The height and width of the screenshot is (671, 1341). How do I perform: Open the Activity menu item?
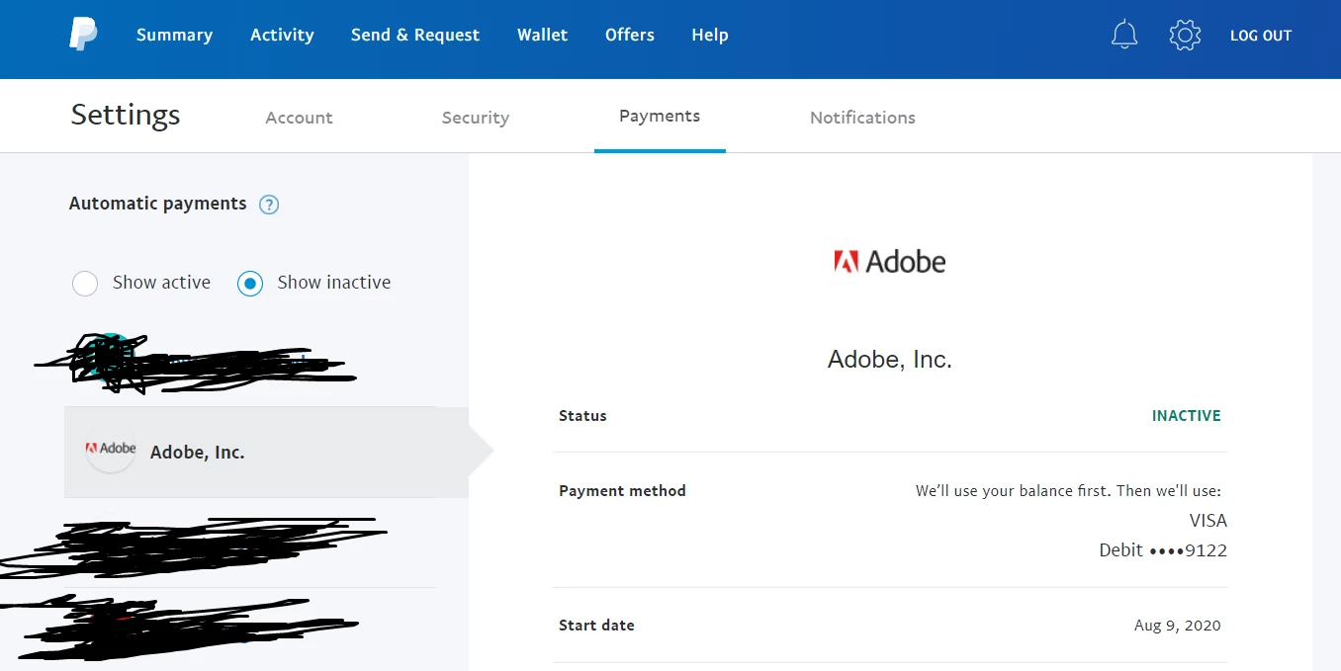pyautogui.click(x=282, y=36)
